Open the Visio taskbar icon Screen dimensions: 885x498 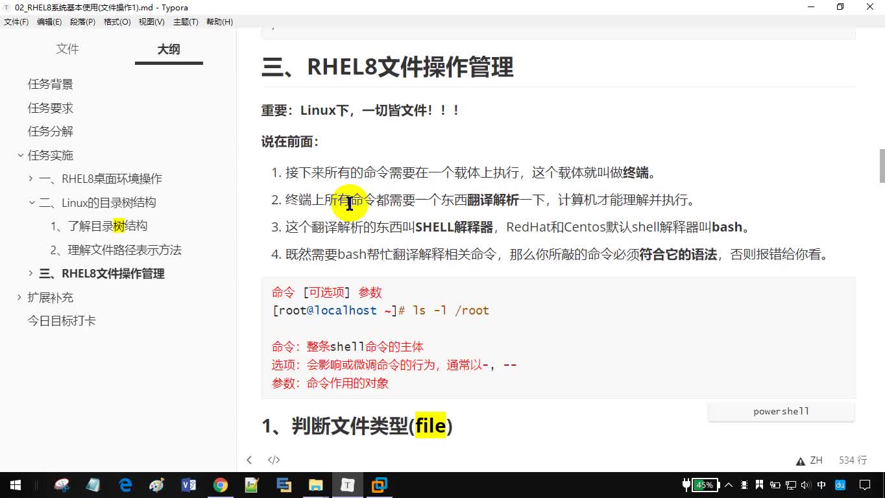click(189, 484)
